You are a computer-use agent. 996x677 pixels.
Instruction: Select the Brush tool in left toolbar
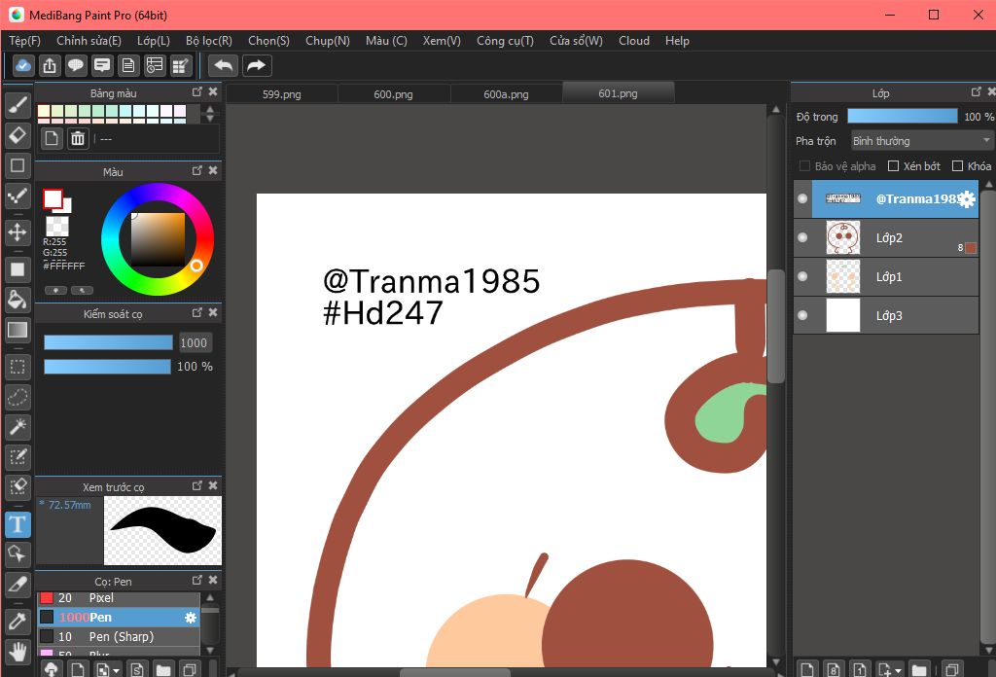[18, 105]
